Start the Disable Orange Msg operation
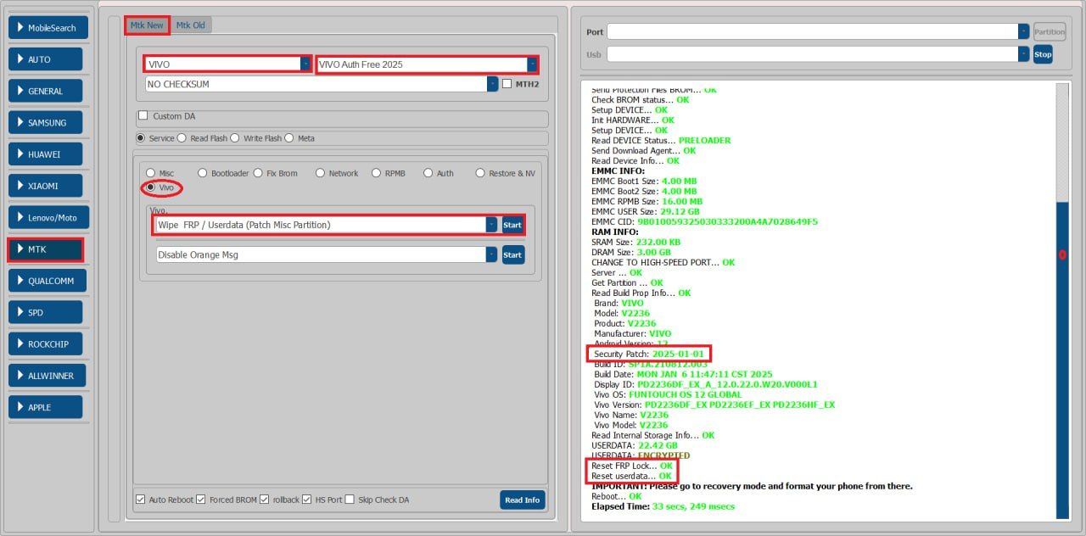This screenshot has width=1086, height=536. click(x=512, y=254)
